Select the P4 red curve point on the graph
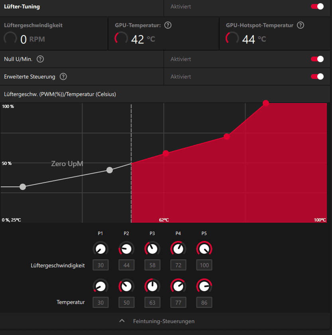Image resolution: width=332 pixels, height=335 pixels. coord(227,136)
